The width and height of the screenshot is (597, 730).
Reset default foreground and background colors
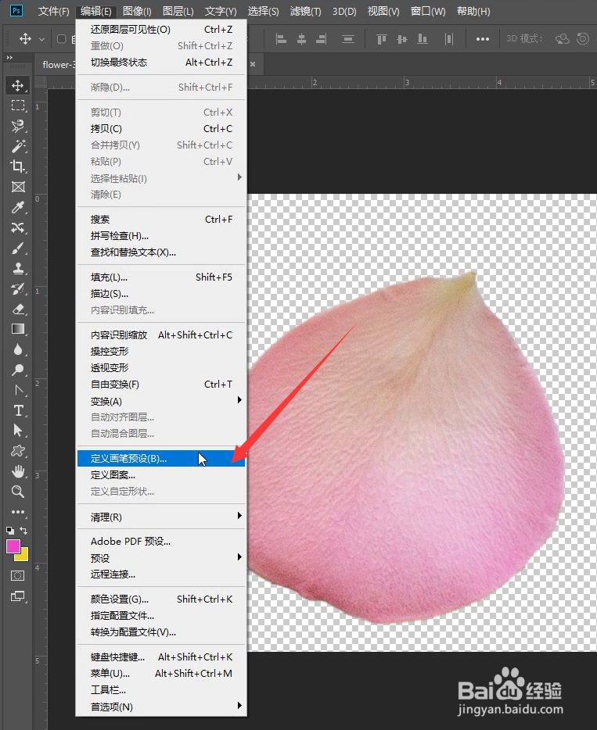click(x=10, y=530)
